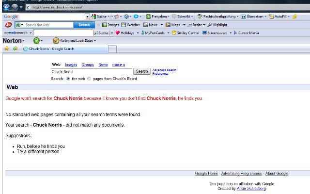Click the 'Run, before he finds you' suggestion
The image size is (310, 194).
pyautogui.click(x=41, y=146)
